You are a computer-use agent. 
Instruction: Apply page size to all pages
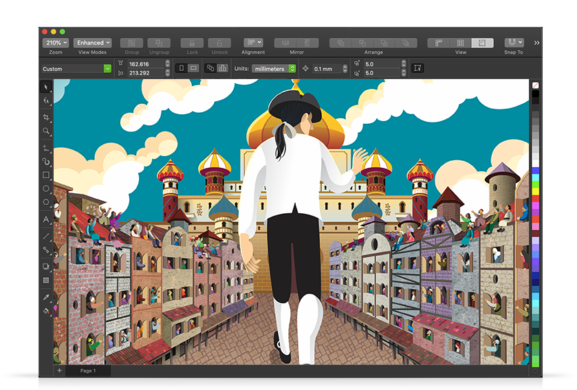click(210, 68)
